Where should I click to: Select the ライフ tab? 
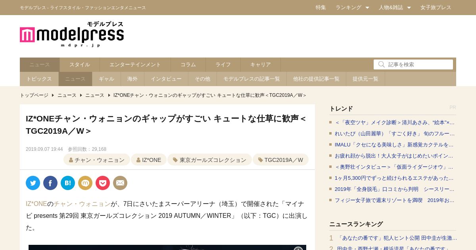[x=223, y=65]
